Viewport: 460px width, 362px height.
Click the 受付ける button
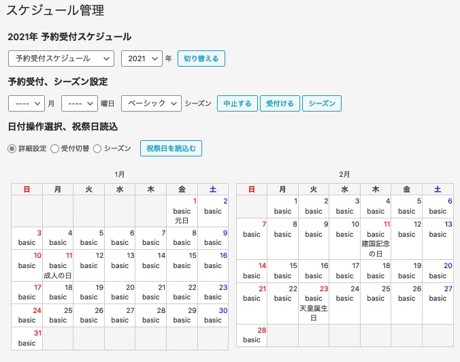[x=280, y=103]
